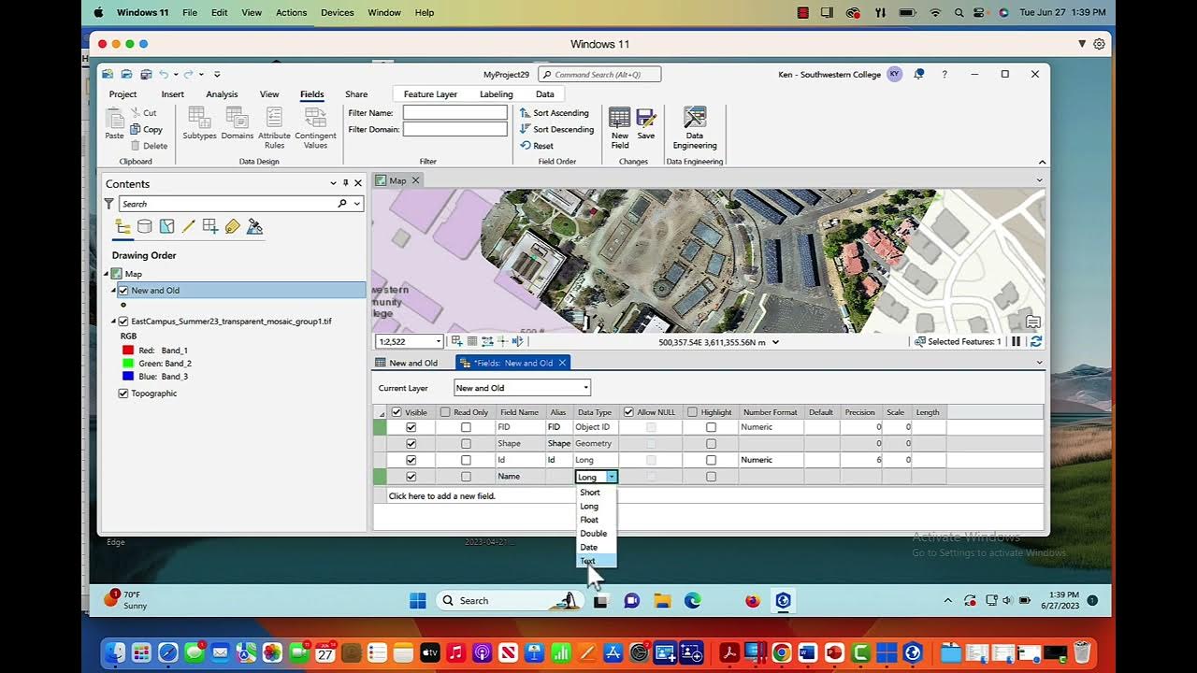Click the Red Band_1 color swatch
1197x673 pixels.
pos(128,351)
